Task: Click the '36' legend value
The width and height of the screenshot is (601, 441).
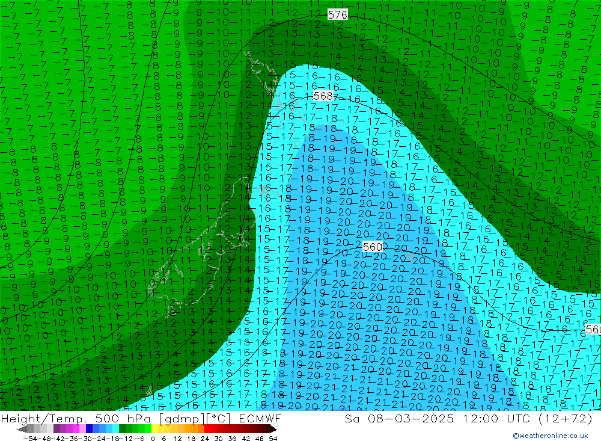Action: click(232, 439)
